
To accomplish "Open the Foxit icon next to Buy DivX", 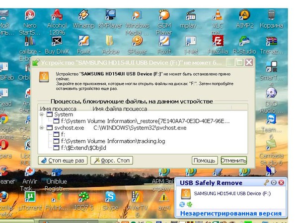I will pos(83,46).
